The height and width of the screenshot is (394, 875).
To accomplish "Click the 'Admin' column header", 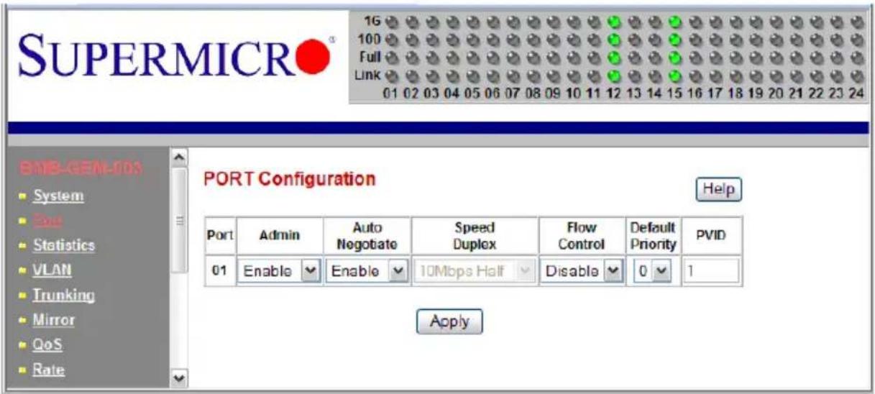I will [278, 235].
